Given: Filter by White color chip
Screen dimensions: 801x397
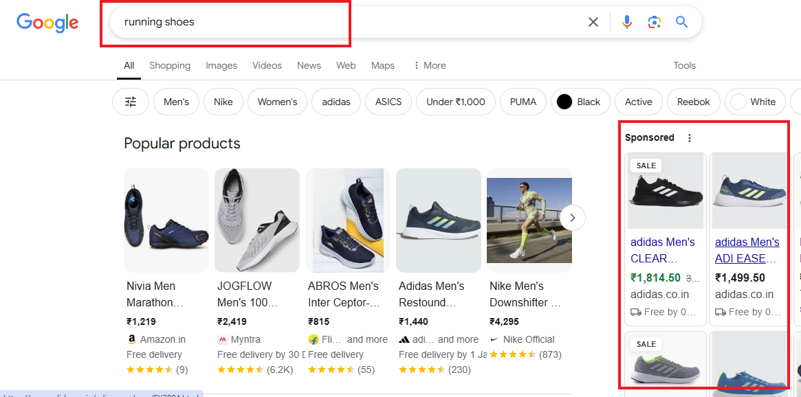Looking at the screenshot, I should click(x=755, y=102).
